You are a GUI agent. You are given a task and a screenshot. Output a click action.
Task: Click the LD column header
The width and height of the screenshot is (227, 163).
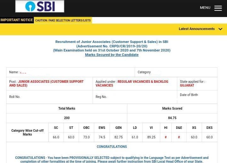pyautogui.click(x=135, y=128)
